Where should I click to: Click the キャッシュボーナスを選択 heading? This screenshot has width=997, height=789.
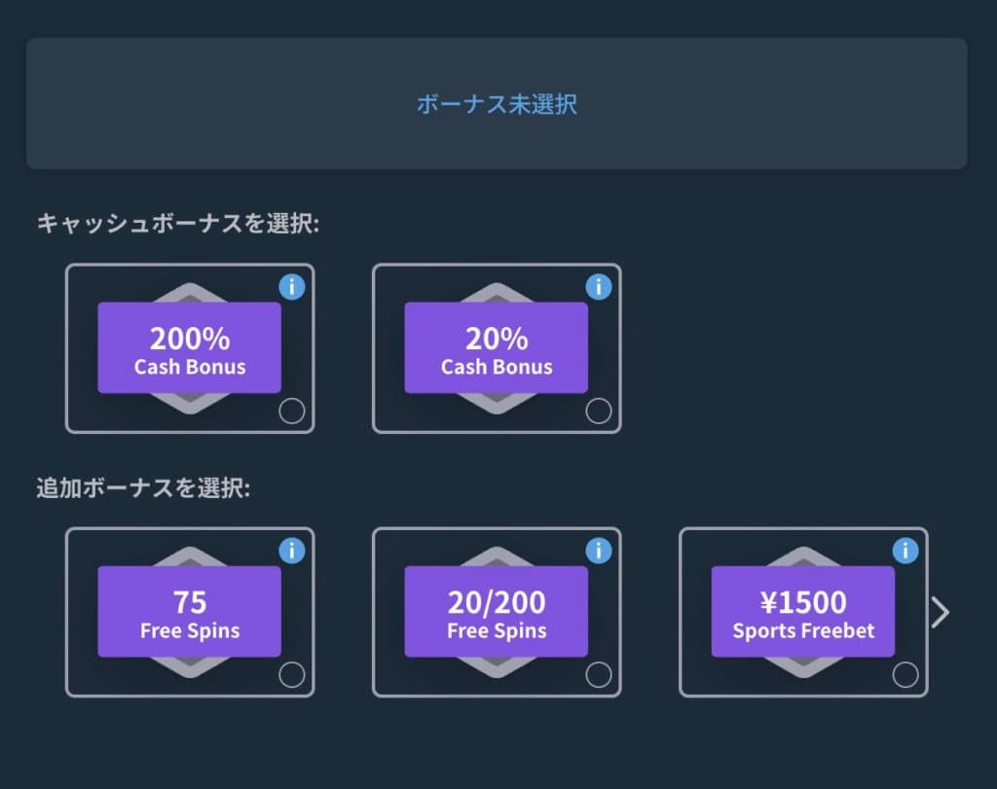(178, 224)
